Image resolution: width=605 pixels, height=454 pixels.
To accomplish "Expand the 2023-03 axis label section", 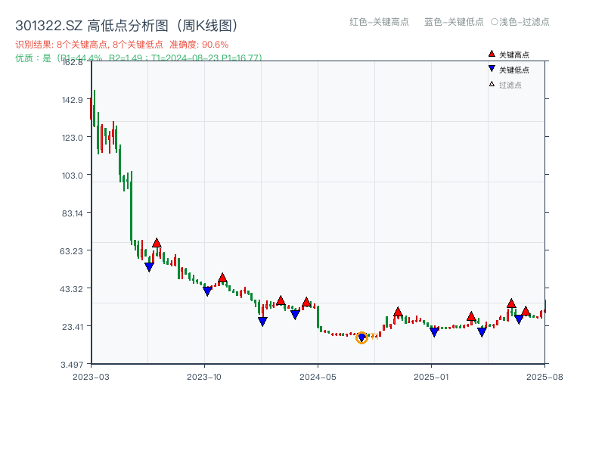I will point(92,375).
